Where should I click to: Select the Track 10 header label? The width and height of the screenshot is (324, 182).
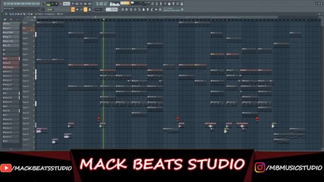tap(26, 70)
